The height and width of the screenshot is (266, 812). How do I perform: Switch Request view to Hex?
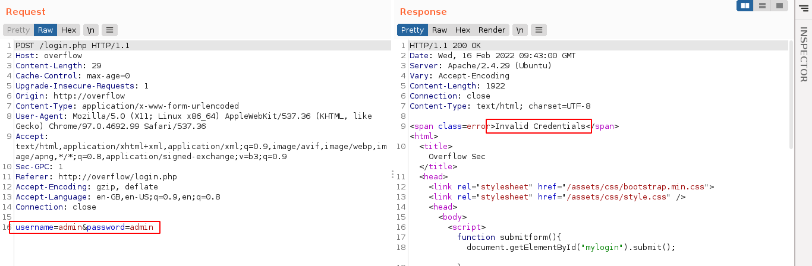(x=68, y=30)
